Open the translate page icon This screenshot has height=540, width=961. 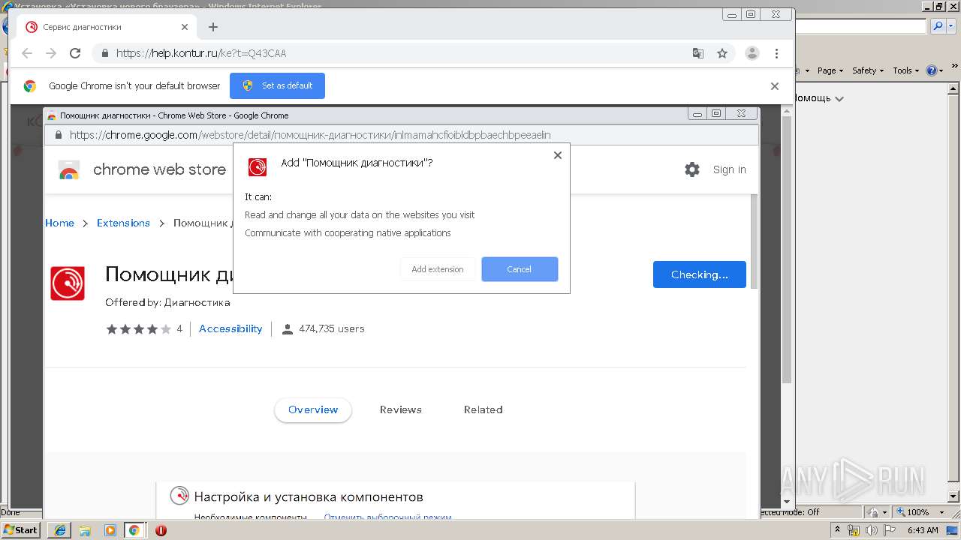[x=698, y=53]
